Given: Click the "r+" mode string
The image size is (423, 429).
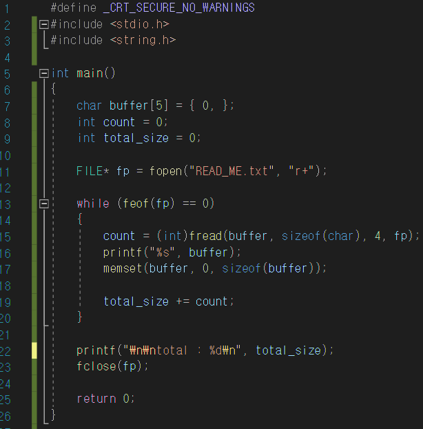Looking at the screenshot, I should click(301, 171).
